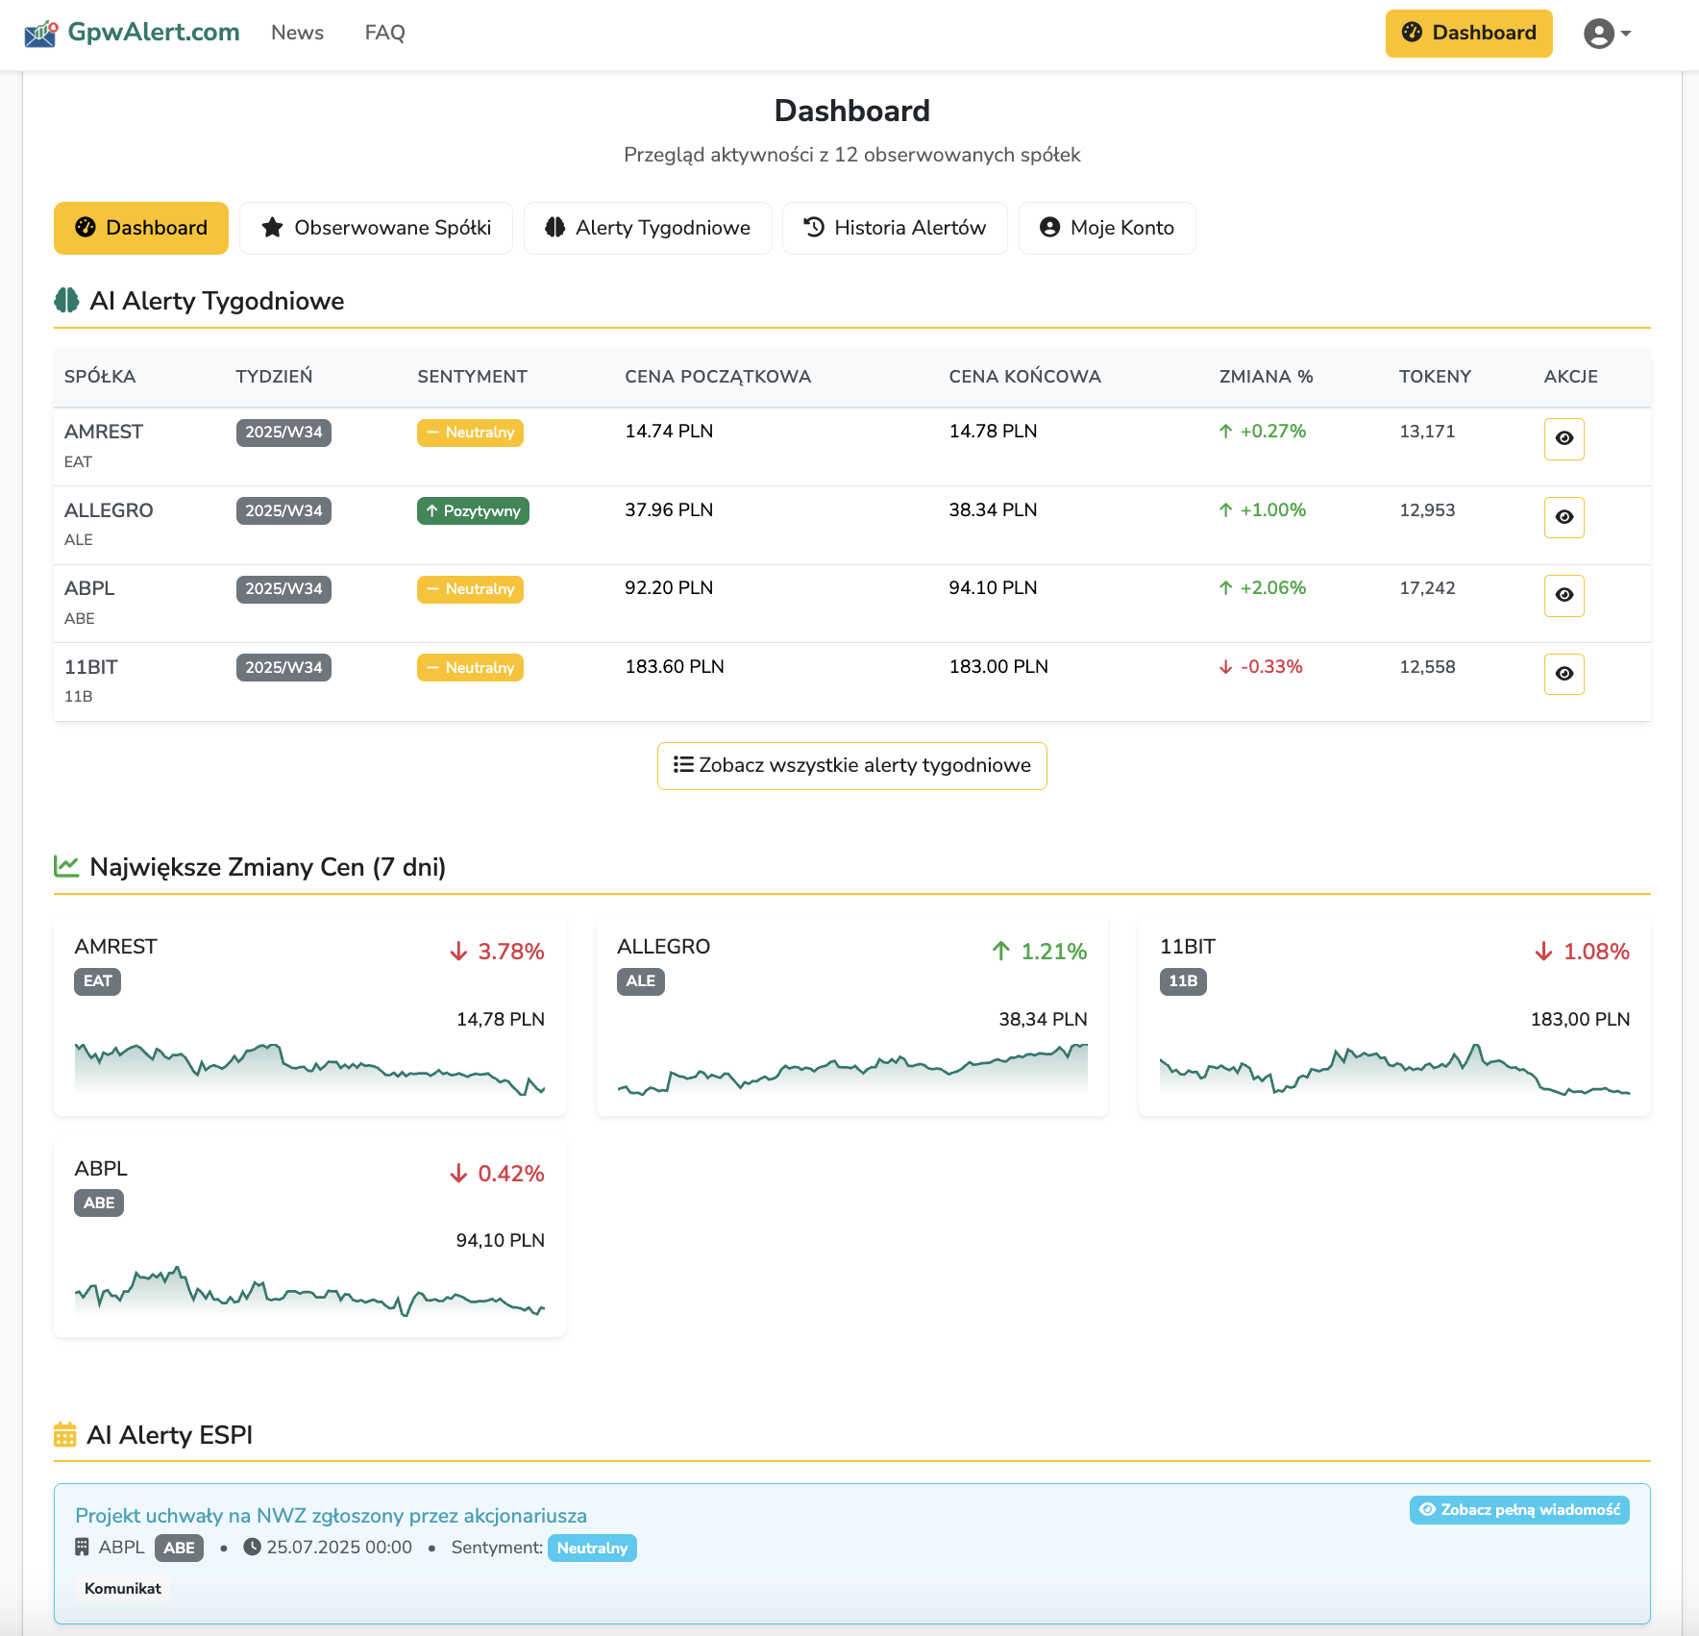Screen dimensions: 1699x1636
Task: Click the Neutralny sentiment badge for AMREST
Action: [470, 433]
